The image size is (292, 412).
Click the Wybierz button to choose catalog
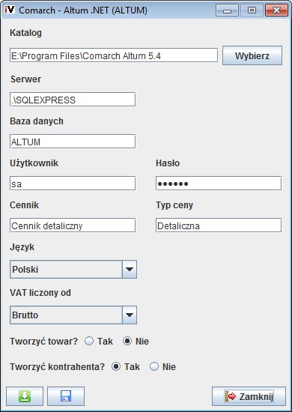[x=252, y=55]
